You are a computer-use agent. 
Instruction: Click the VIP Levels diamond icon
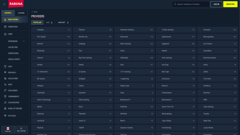point(5,116)
